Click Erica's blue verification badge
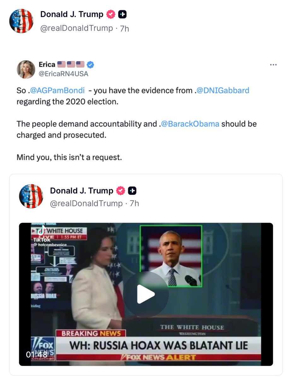 pos(91,64)
